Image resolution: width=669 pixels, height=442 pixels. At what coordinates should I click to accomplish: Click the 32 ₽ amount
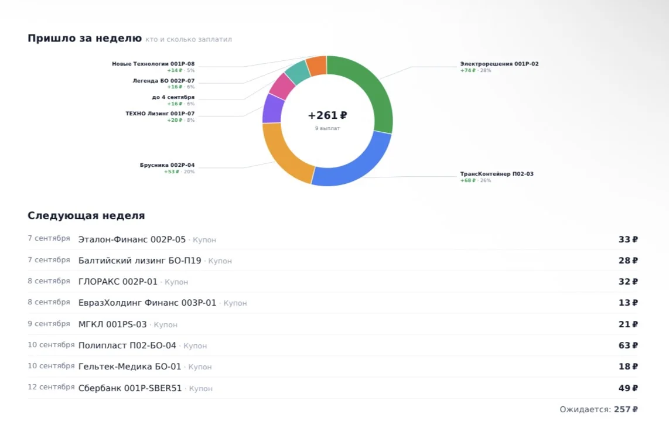click(x=628, y=282)
